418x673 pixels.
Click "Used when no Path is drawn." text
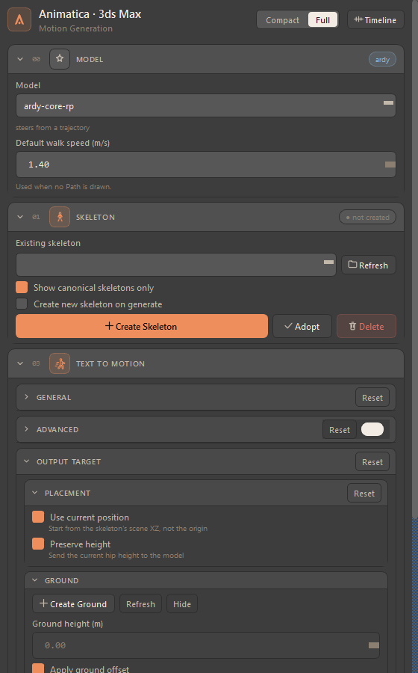click(63, 187)
